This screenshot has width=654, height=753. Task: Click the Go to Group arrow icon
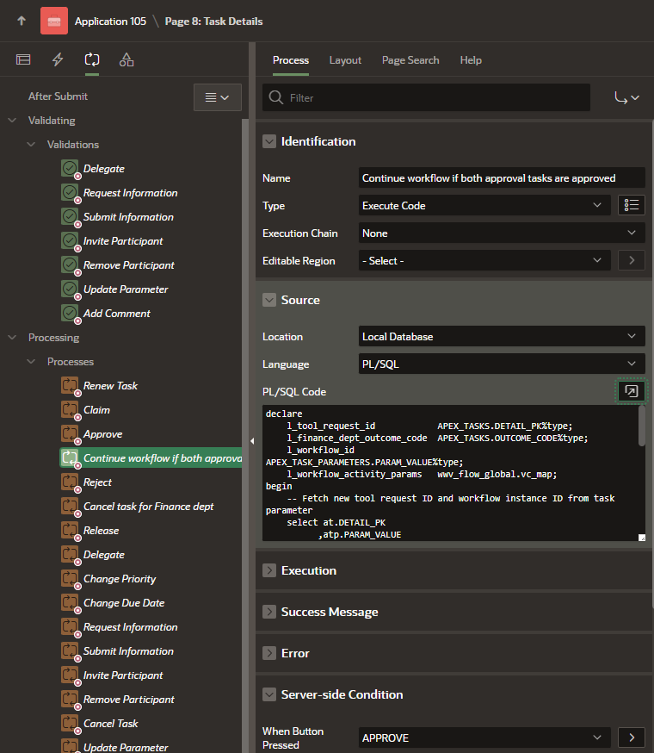coord(626,97)
